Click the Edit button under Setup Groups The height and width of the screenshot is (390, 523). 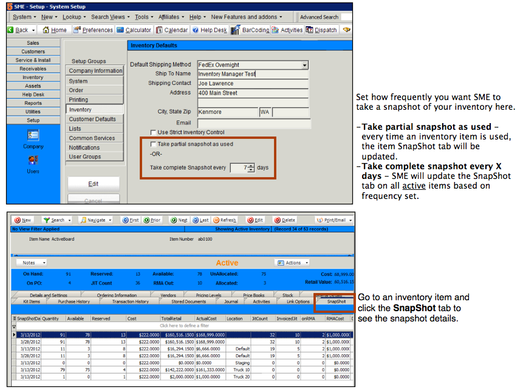(94, 184)
